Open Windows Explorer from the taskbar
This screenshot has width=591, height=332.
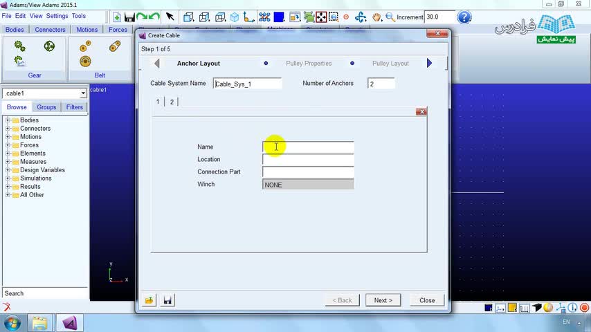click(39, 323)
